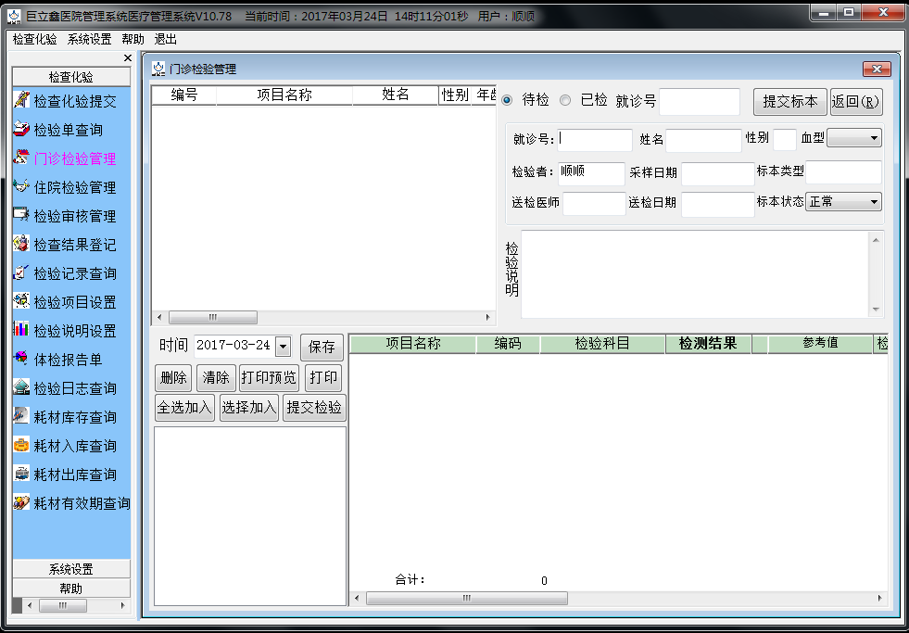Screen dimensions: 909x633
Task: Open the 时间 date picker dropdown
Action: [x=283, y=347]
